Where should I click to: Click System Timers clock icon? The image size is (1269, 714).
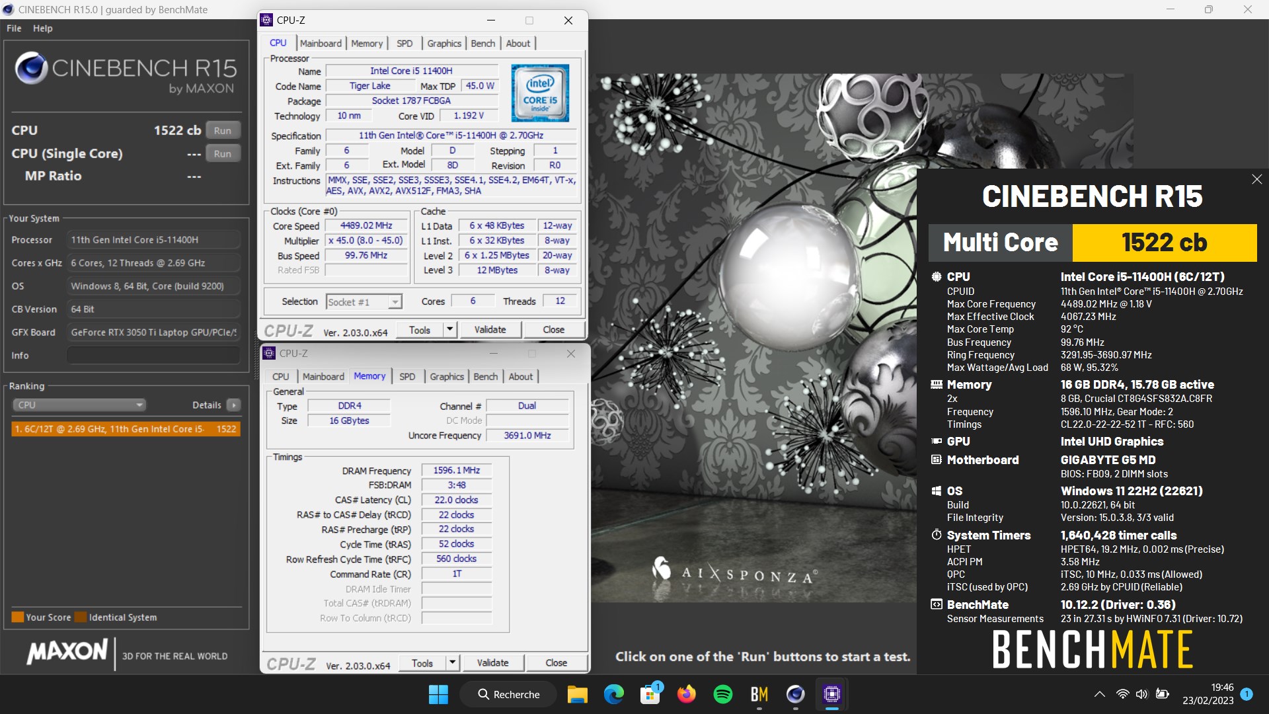coord(936,535)
